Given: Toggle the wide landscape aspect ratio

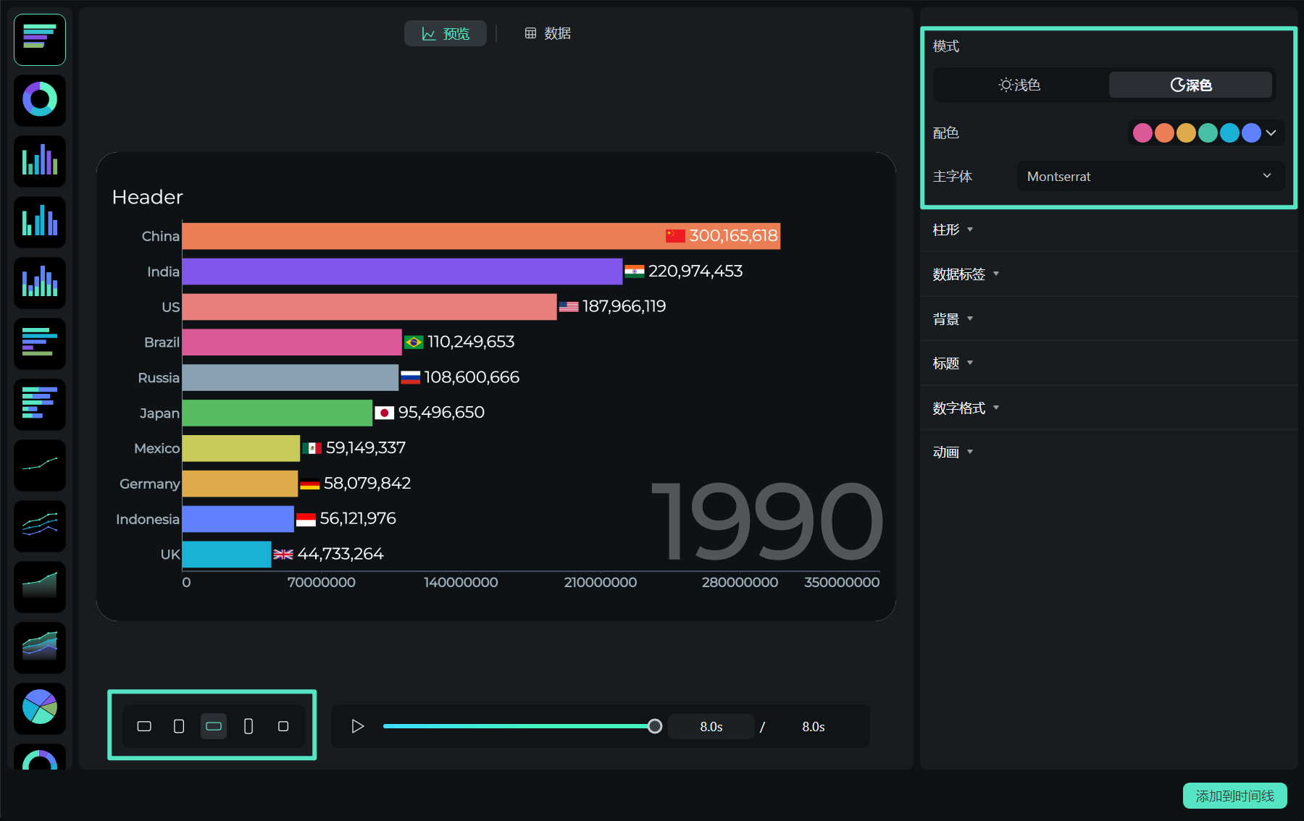Looking at the screenshot, I should (214, 726).
